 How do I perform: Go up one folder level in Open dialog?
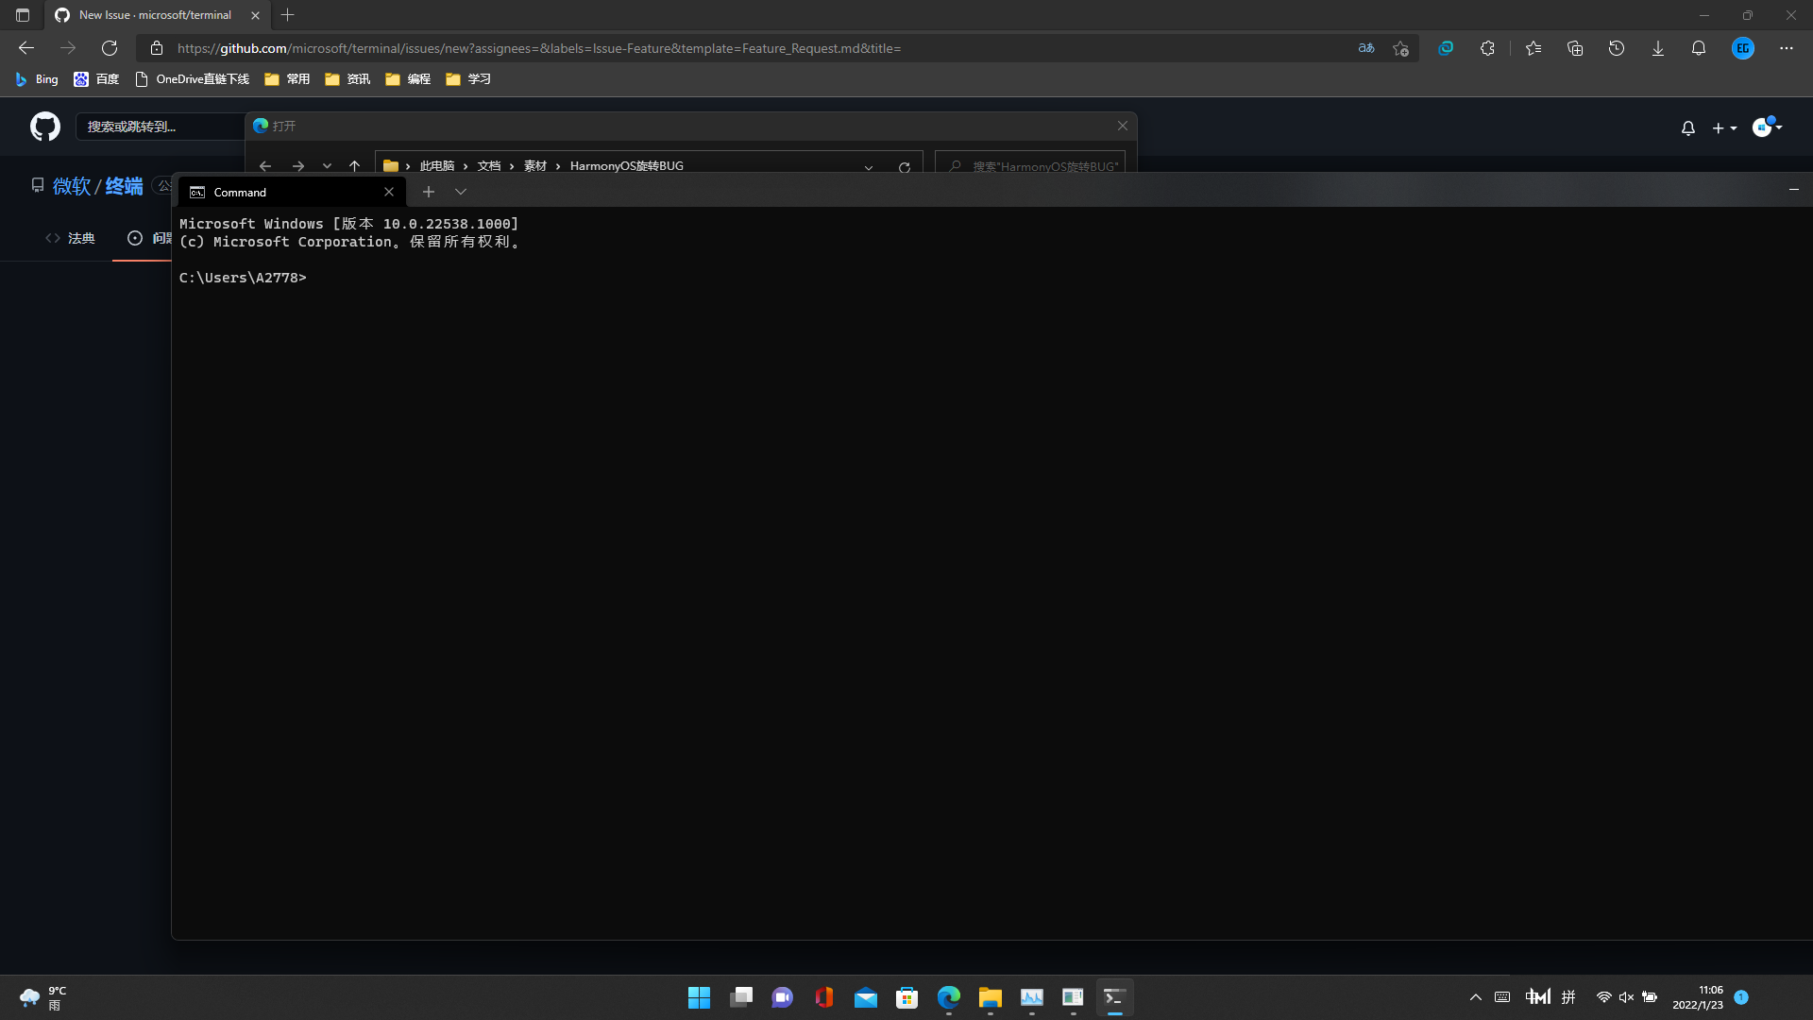pos(354,166)
